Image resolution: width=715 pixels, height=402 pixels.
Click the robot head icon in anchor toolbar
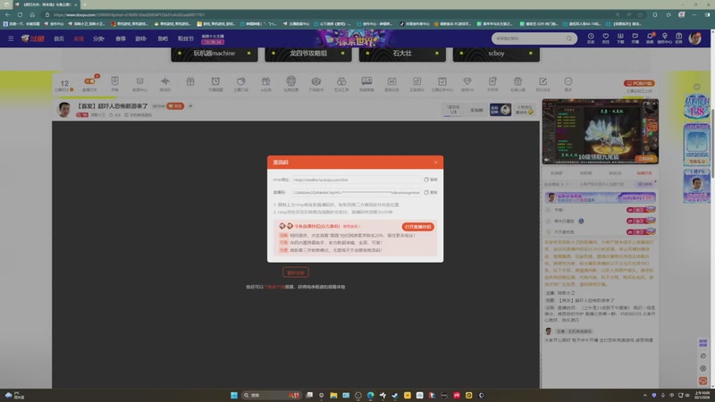point(291,81)
